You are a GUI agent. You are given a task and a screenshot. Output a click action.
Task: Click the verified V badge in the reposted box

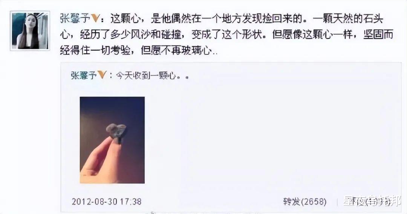(101, 75)
